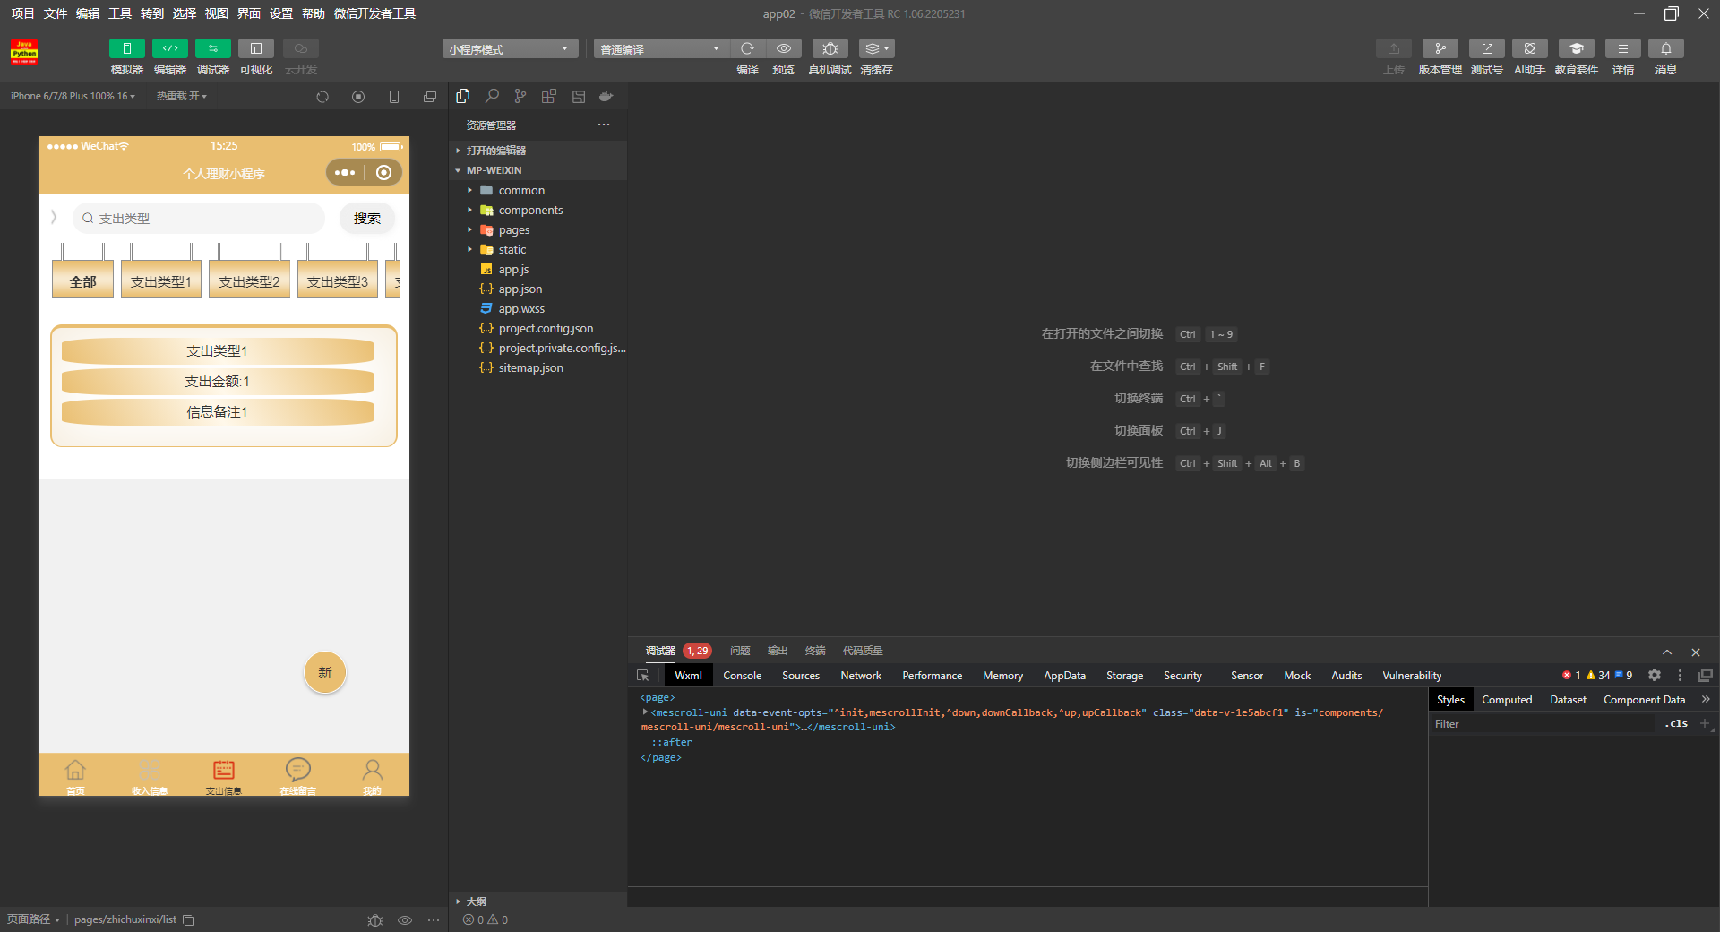
Task: Open project.config.json file
Action: (x=537, y=328)
